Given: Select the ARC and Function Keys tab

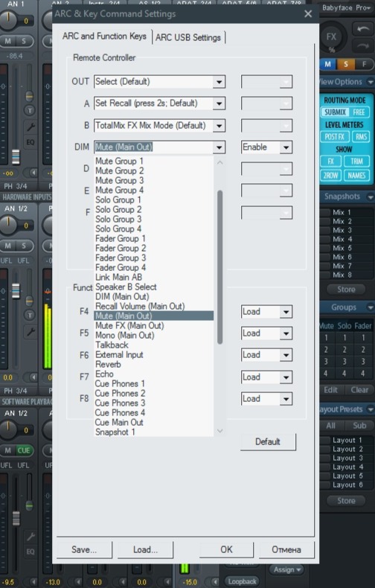Looking at the screenshot, I should (x=104, y=36).
